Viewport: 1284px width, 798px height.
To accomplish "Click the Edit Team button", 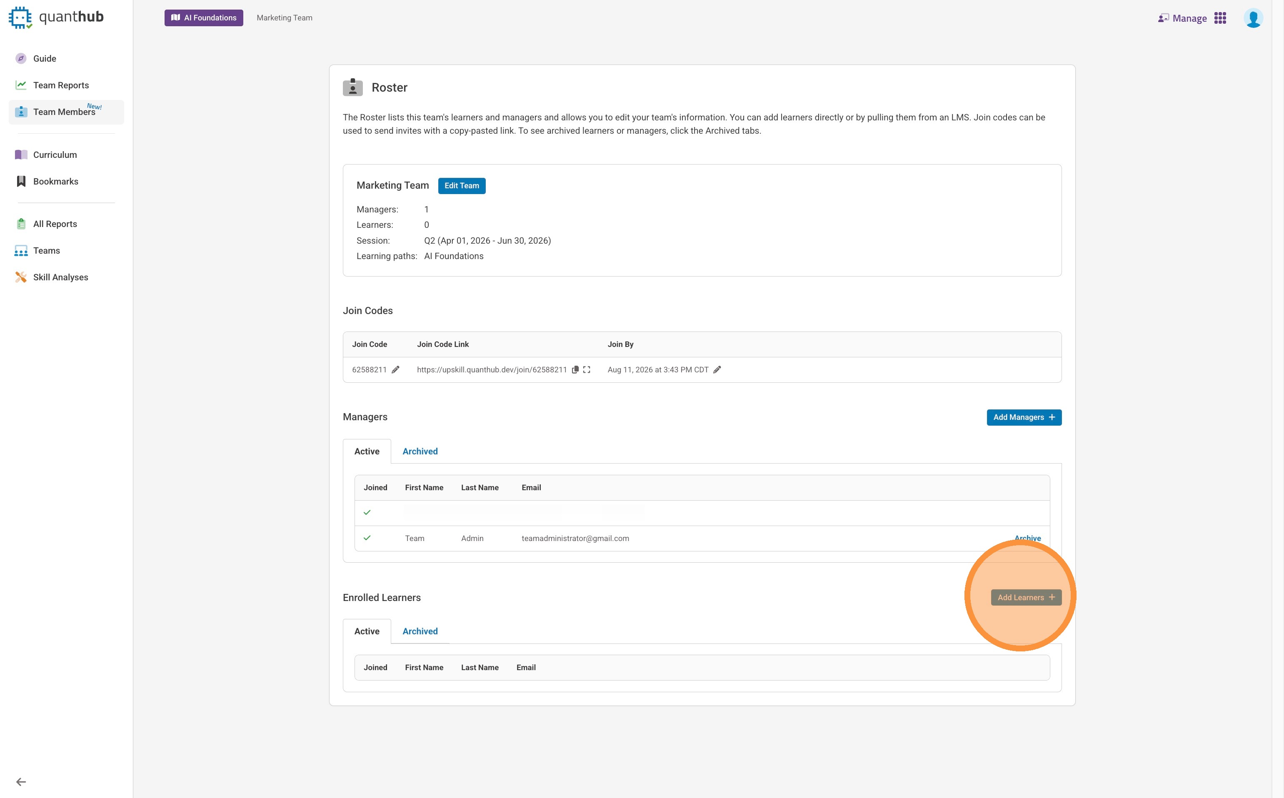I will 462,186.
